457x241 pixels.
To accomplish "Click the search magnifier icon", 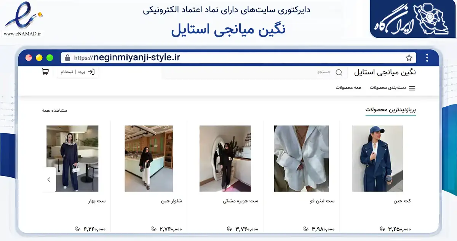I will (x=339, y=72).
